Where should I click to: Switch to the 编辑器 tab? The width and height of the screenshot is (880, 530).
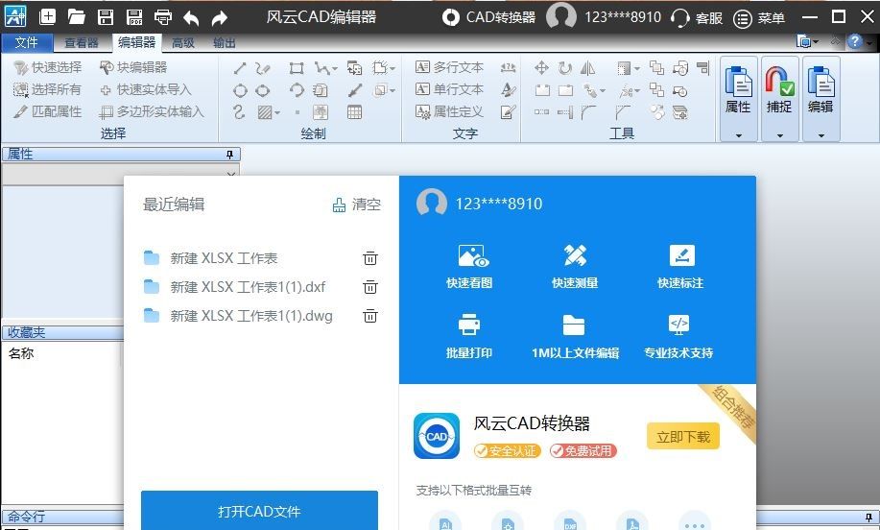pos(136,42)
